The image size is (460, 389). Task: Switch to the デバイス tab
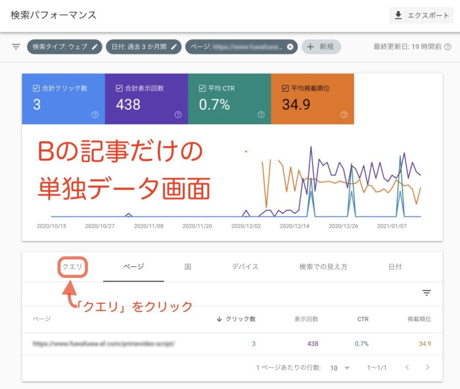(245, 267)
